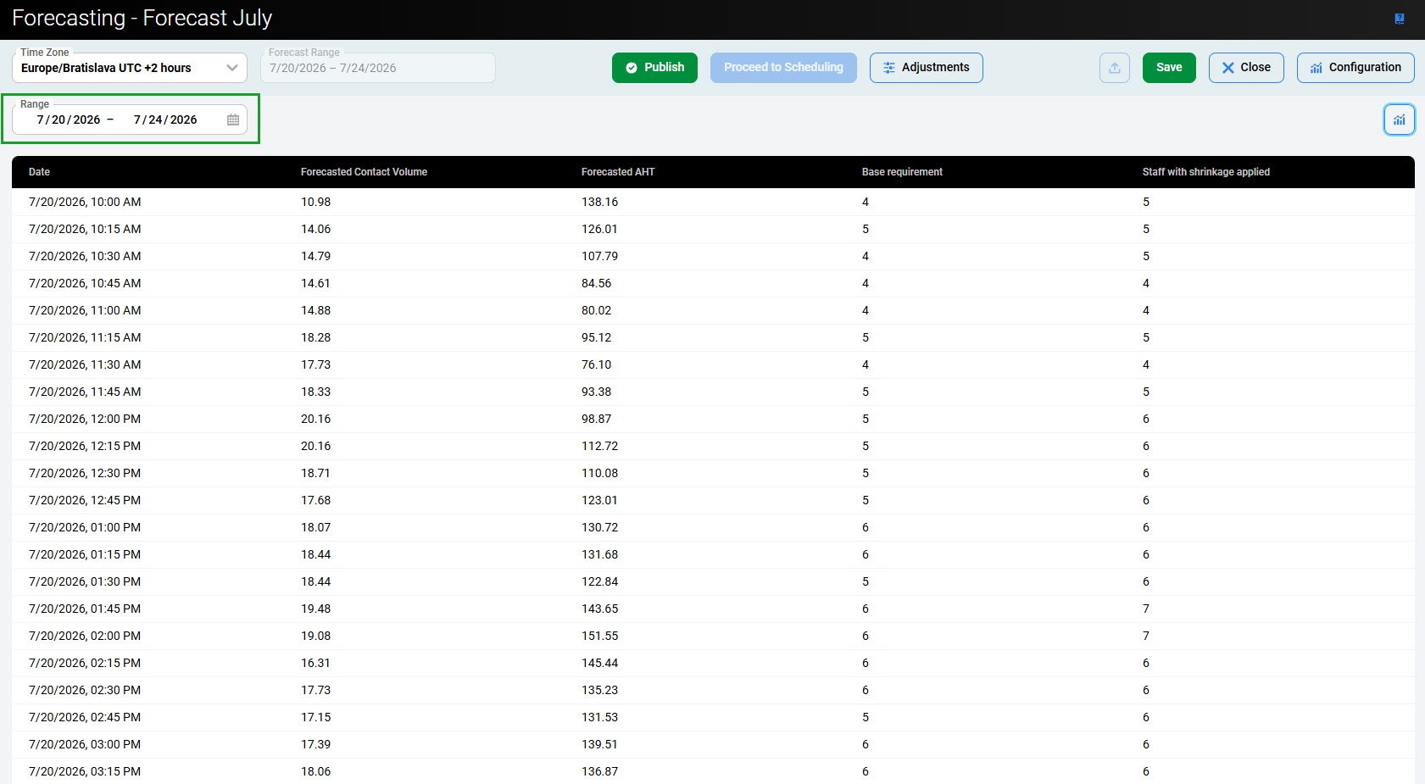Select row 7/20/2026, 12:30 PM
The height and width of the screenshot is (784, 1425).
[713, 474]
